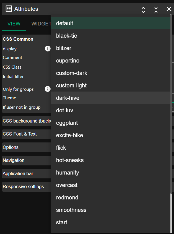The width and height of the screenshot is (174, 234).
Task: Click the expand-all arrows icon
Action: (x=143, y=9)
